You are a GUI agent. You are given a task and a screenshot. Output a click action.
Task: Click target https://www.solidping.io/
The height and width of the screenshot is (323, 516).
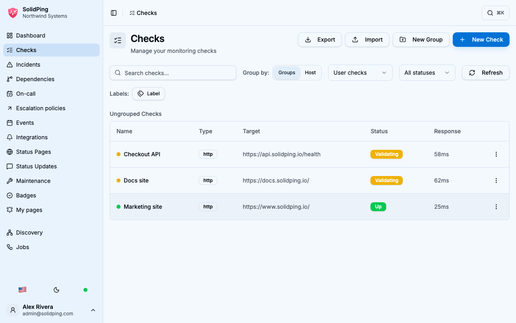pos(276,207)
